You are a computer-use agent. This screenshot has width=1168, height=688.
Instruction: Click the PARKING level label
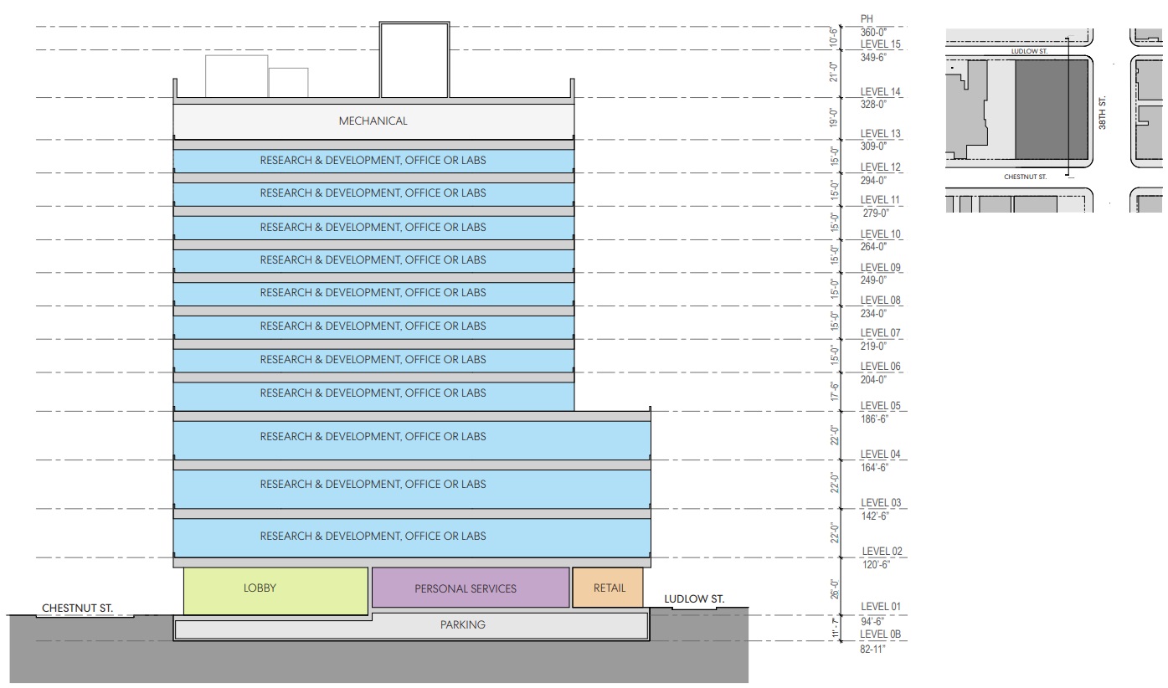coord(462,625)
